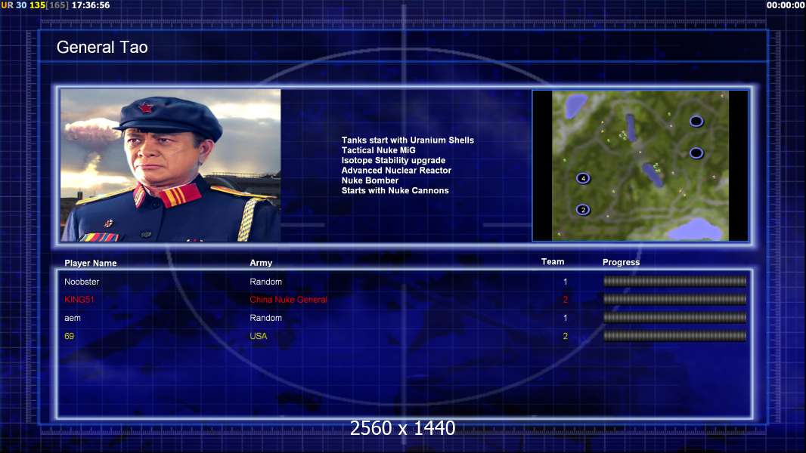Select player name 'aem'
806x453 pixels.
pyautogui.click(x=73, y=318)
